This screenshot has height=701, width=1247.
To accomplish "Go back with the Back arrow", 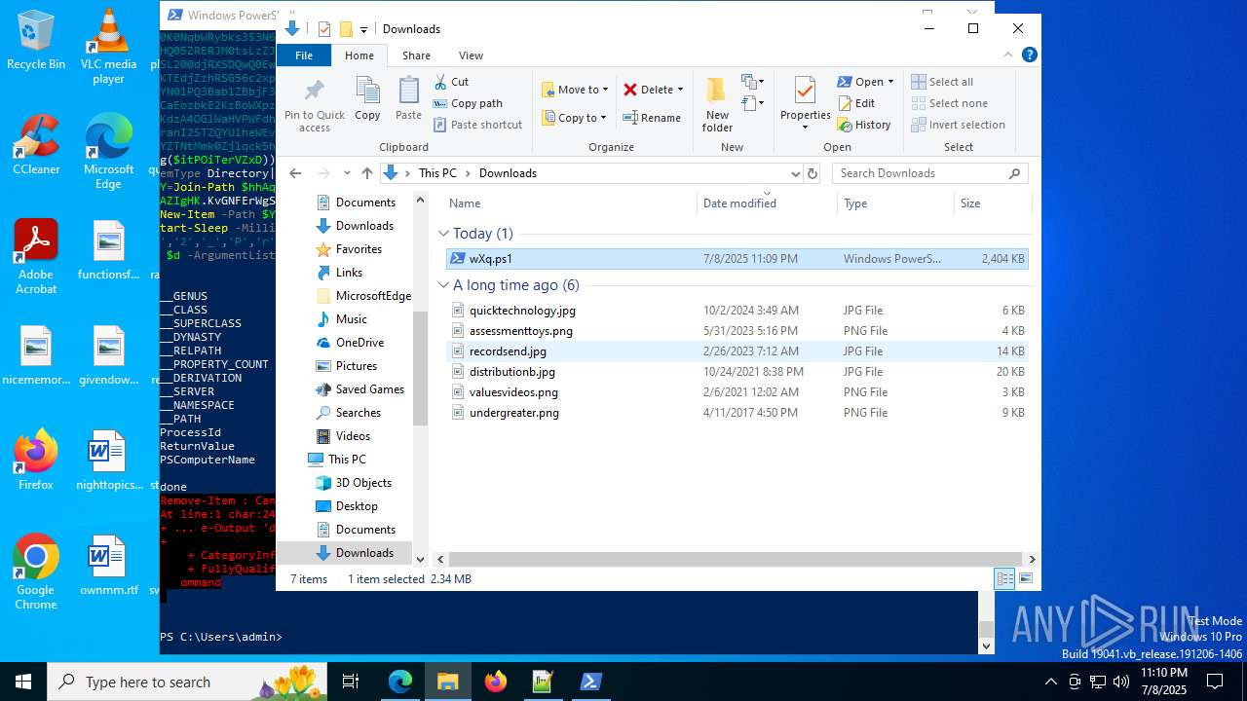I will coord(295,173).
